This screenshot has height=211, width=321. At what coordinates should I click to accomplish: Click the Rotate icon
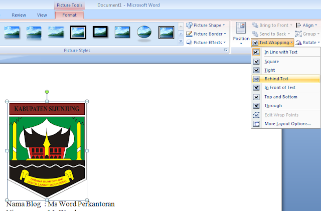click(x=299, y=43)
